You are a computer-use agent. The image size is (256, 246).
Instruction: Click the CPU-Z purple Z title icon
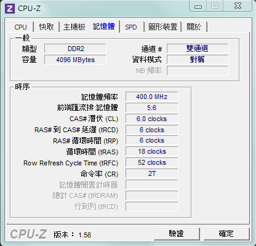tap(10, 9)
